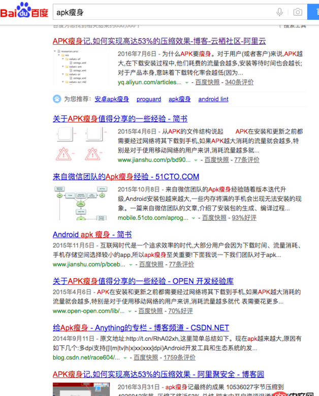
Task: Open the flowchart thumbnail of 51CTO result
Action: (x=81, y=203)
